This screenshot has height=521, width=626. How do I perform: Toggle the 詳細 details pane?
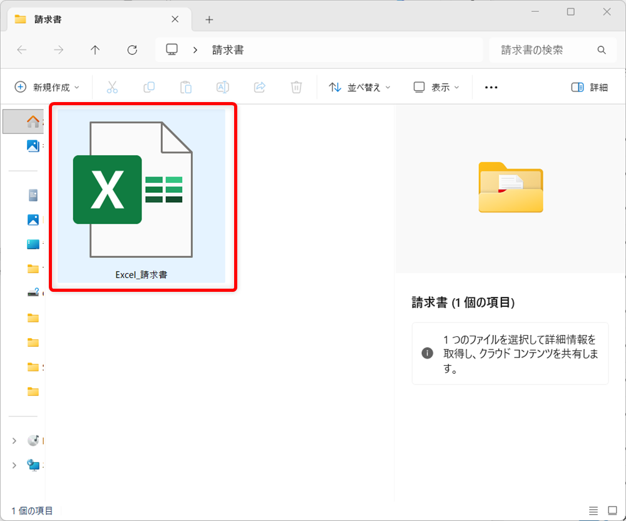point(589,87)
